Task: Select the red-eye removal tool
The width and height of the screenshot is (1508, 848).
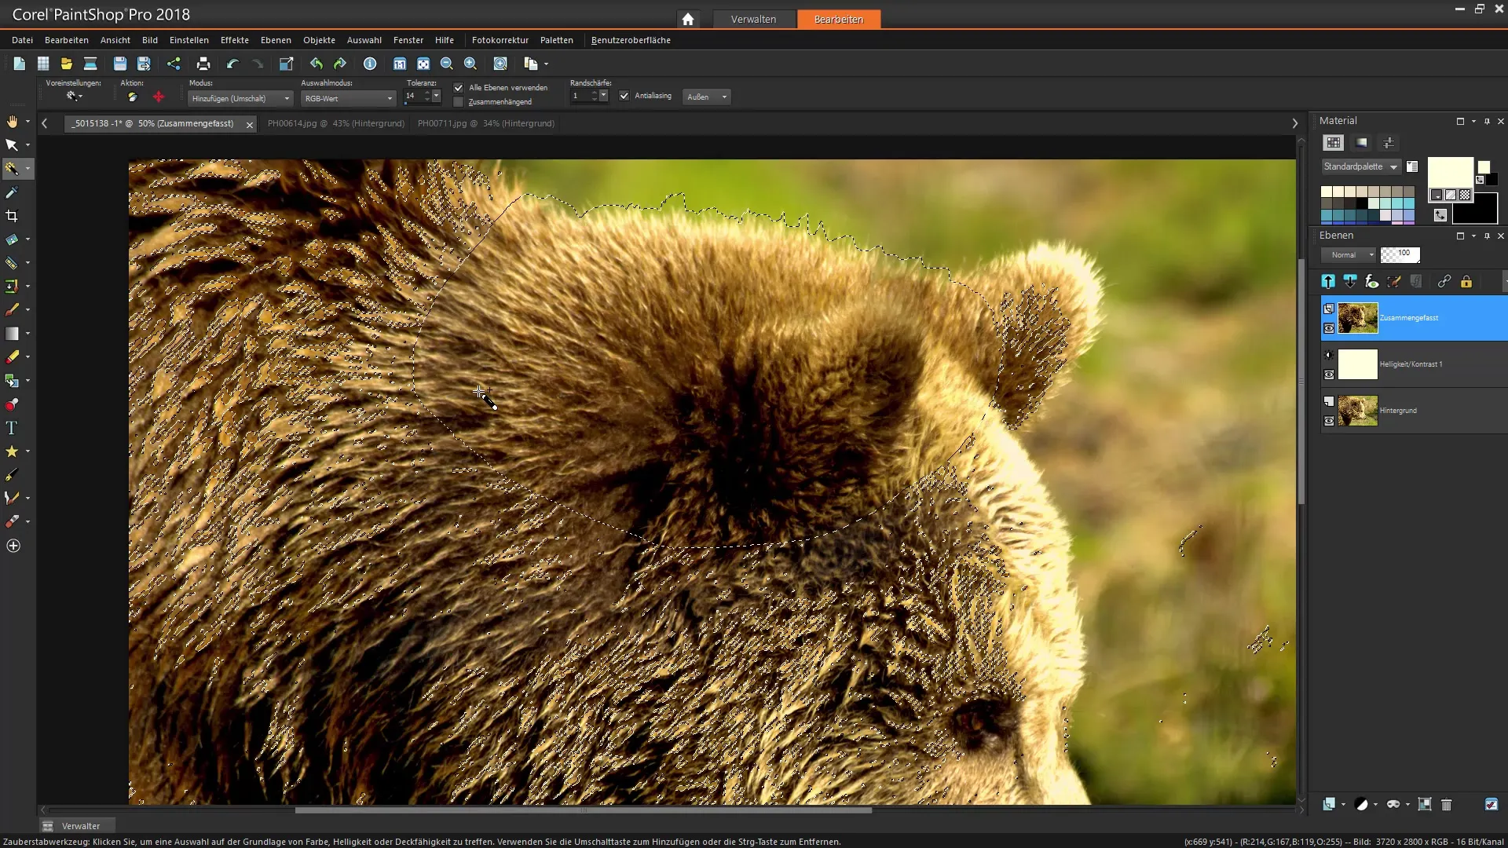Action: [12, 404]
